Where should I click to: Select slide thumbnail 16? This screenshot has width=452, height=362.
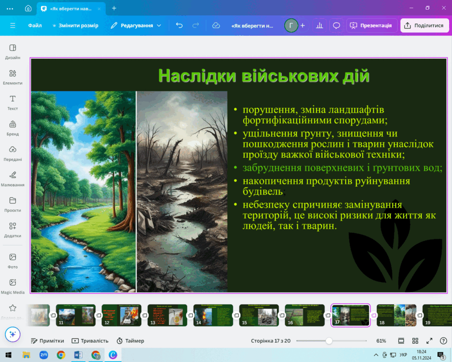click(x=305, y=315)
